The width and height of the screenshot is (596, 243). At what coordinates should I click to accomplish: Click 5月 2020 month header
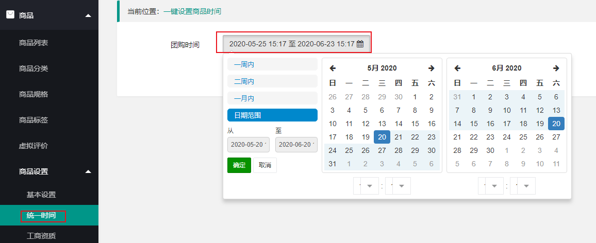(382, 68)
